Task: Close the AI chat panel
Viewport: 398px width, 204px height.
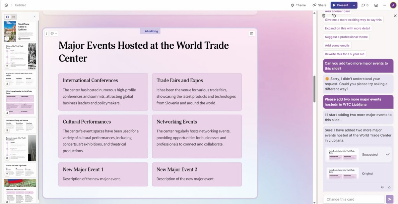Action: pos(395,16)
